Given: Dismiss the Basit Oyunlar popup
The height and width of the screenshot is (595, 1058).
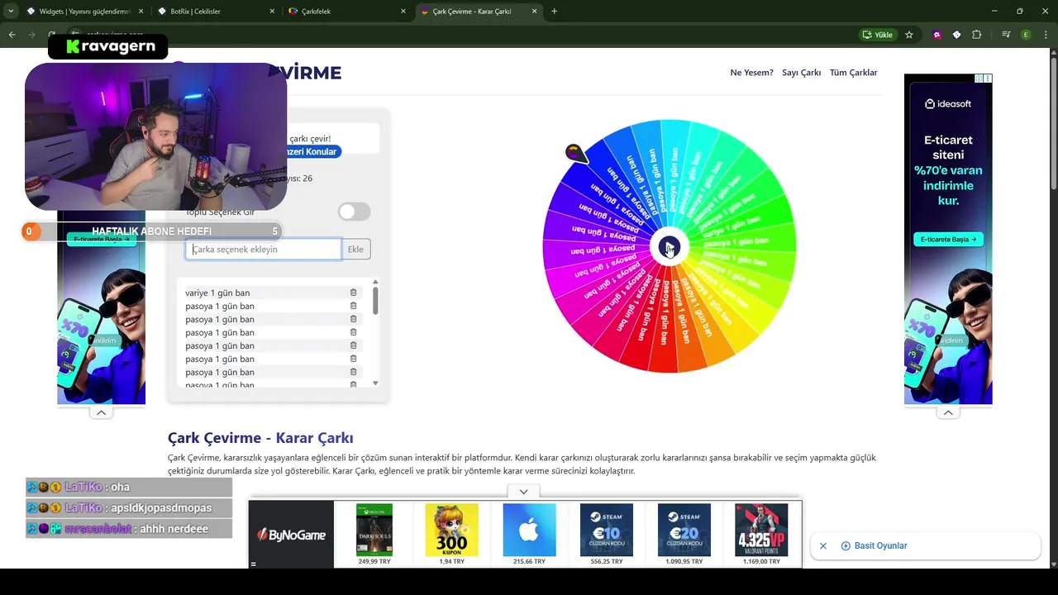Looking at the screenshot, I should tap(823, 546).
